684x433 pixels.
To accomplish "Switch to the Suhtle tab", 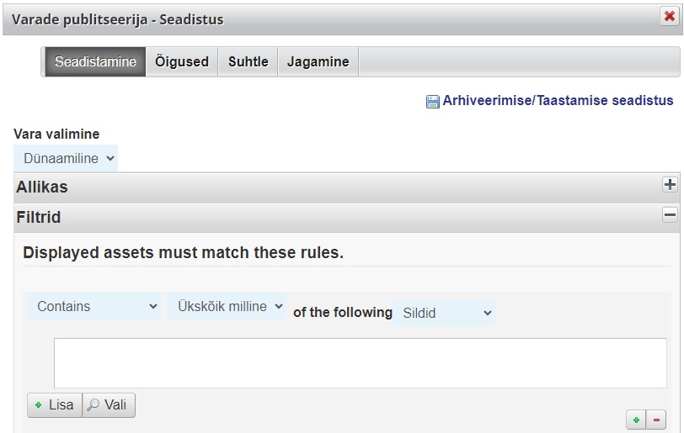I will coord(248,62).
